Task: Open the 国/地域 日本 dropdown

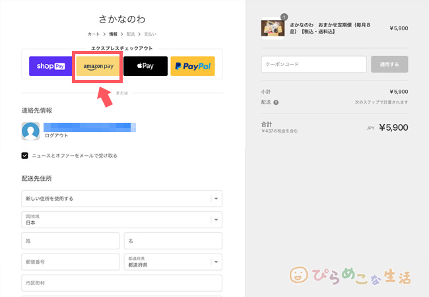Action: tap(121, 220)
